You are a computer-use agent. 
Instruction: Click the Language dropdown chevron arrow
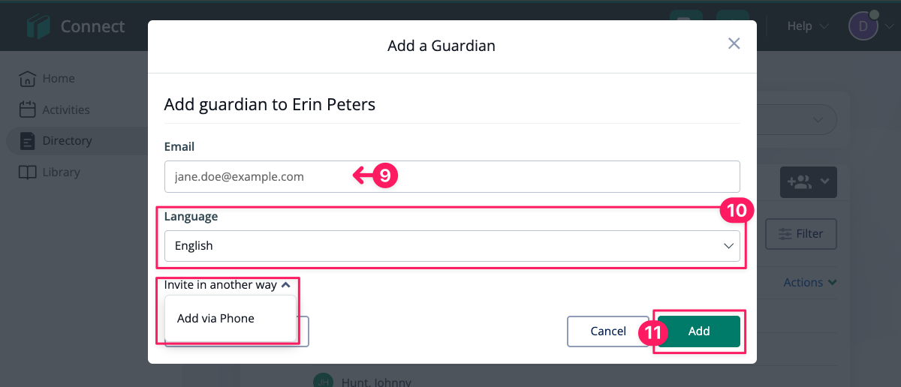(x=728, y=246)
